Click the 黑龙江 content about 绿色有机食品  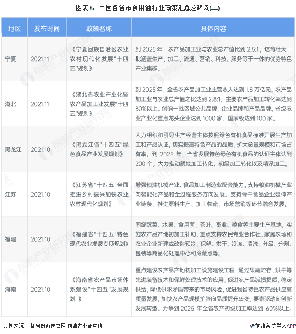tap(213, 149)
